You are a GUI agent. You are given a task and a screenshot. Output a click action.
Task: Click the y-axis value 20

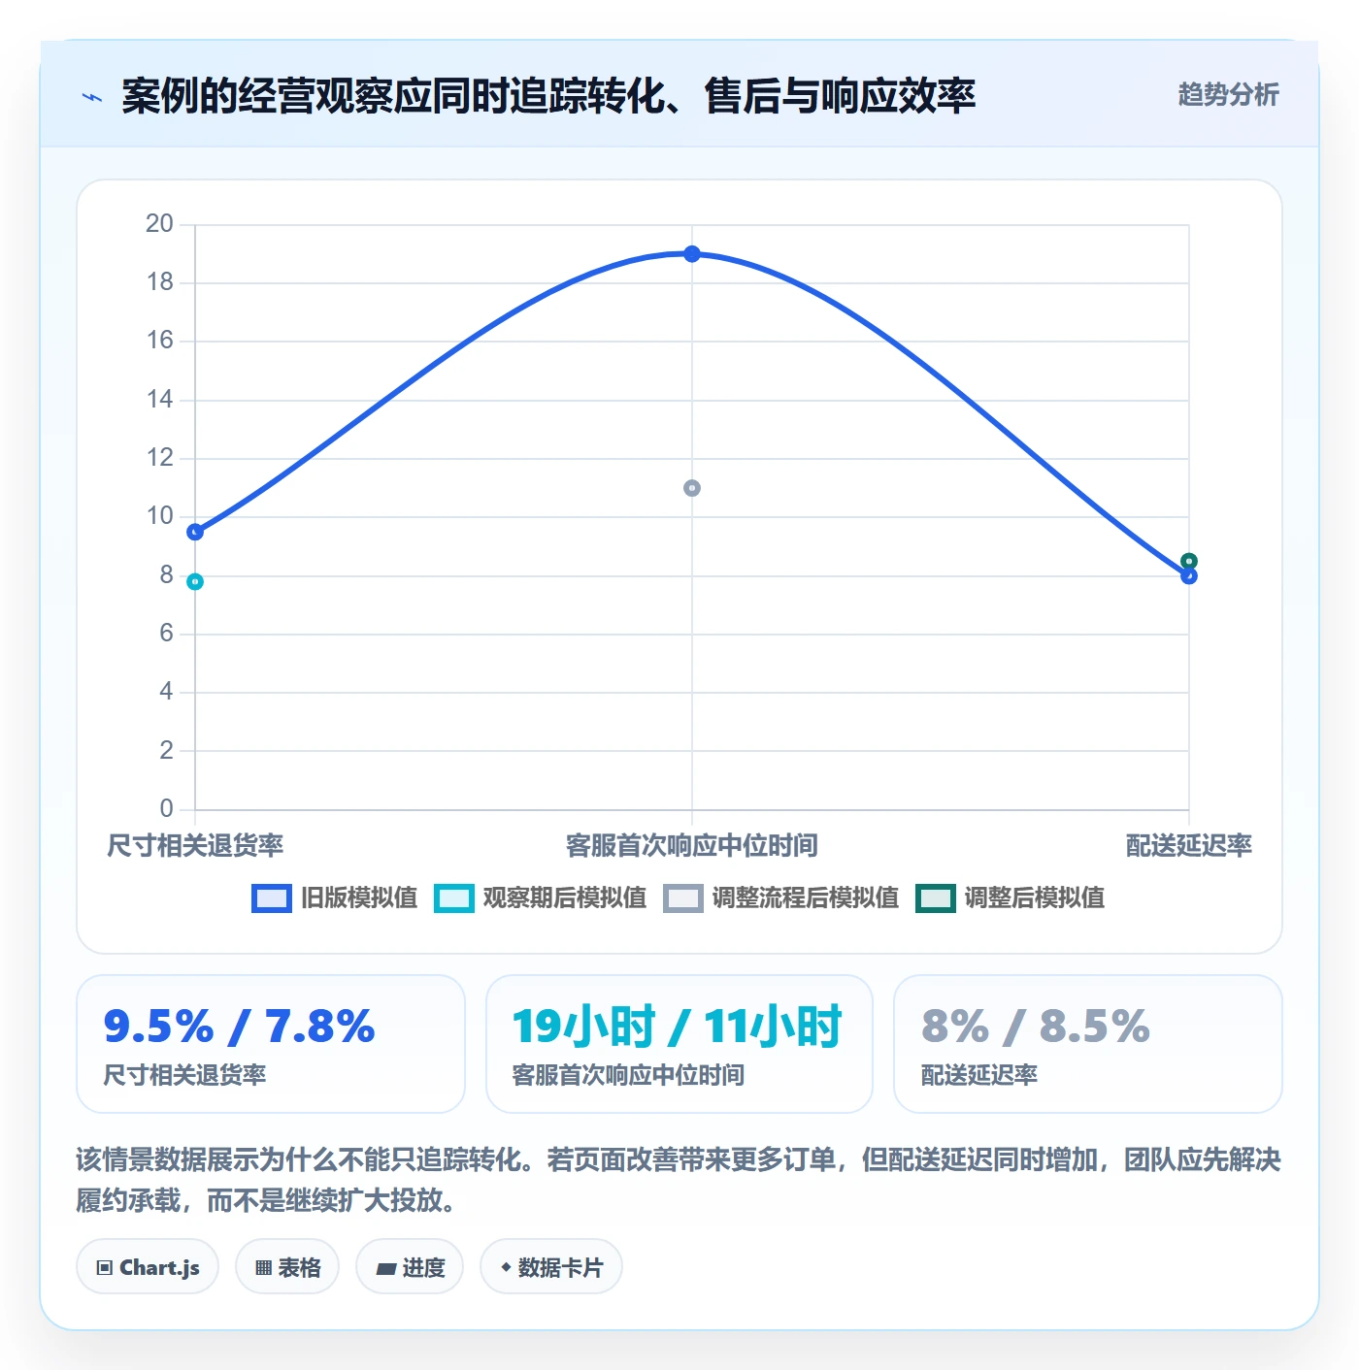pyautogui.click(x=159, y=224)
